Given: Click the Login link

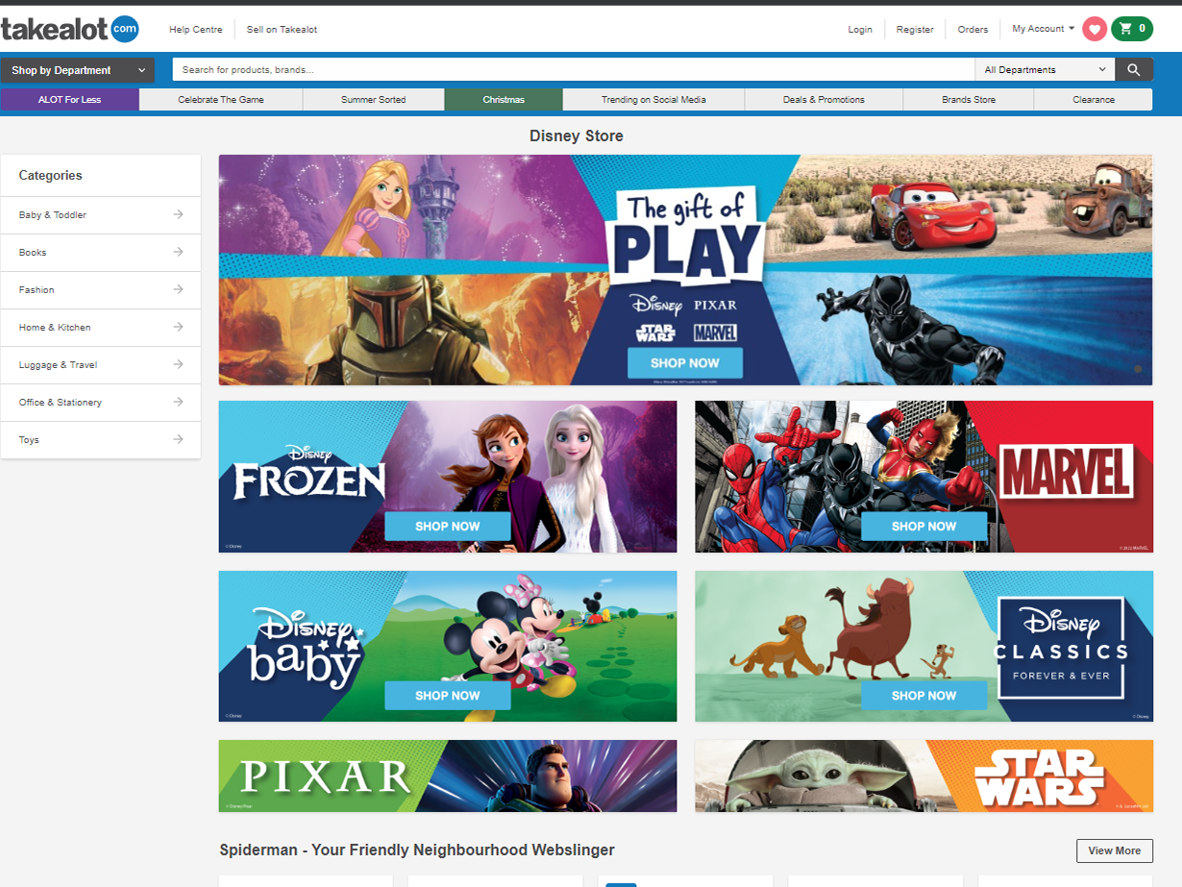Looking at the screenshot, I should pos(860,30).
